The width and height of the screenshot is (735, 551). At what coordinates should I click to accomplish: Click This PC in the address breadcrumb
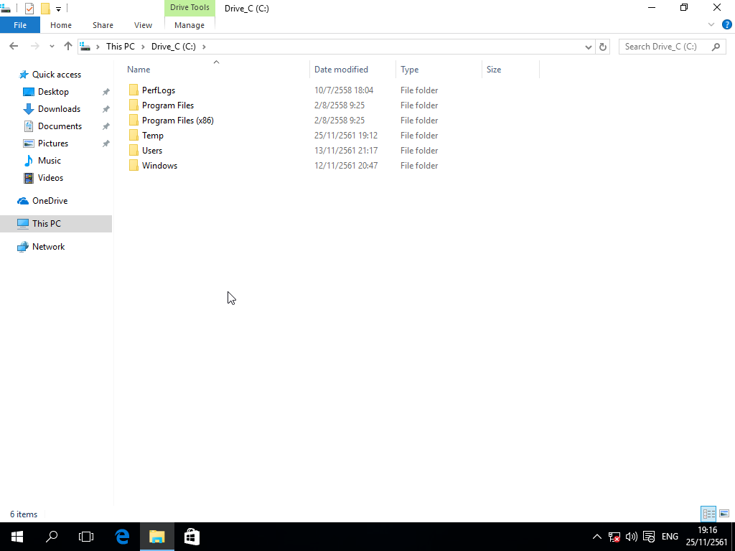click(x=120, y=47)
